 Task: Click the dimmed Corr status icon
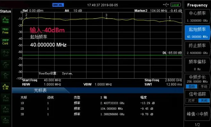coord(6,53)
